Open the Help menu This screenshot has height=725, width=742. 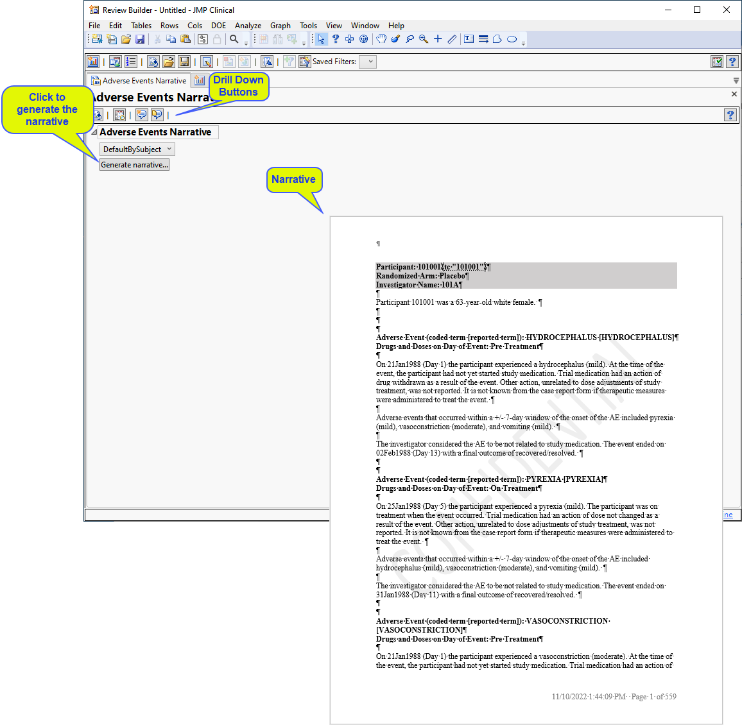point(396,26)
